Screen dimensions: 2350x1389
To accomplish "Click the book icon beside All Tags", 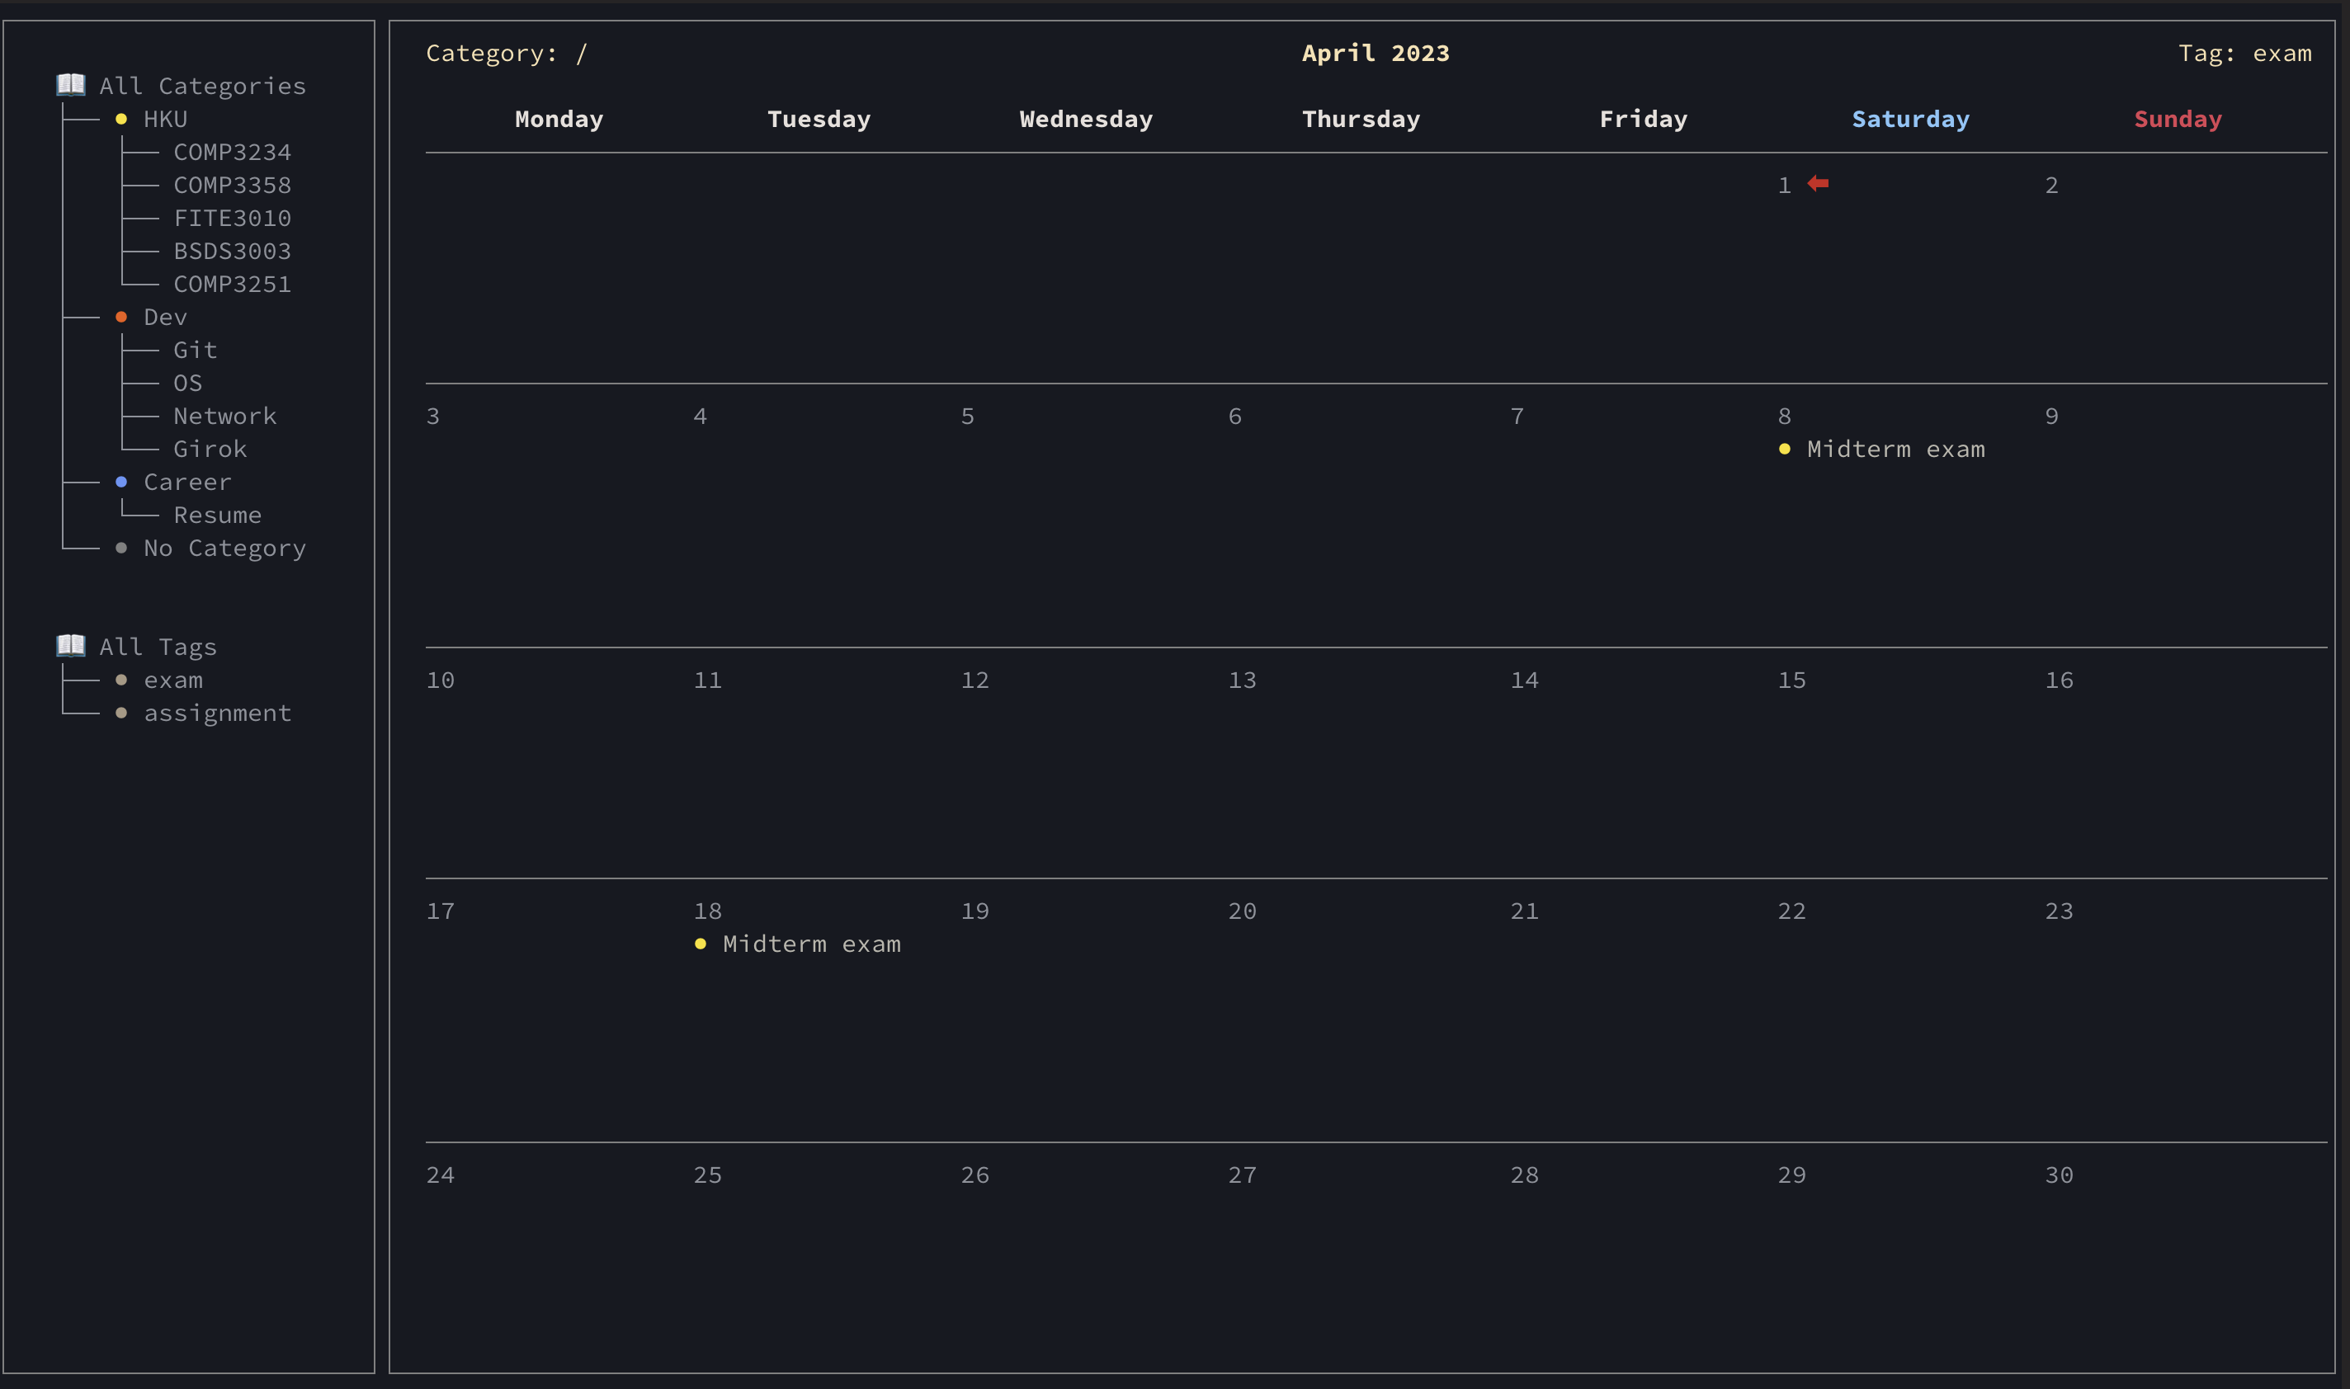I will pyautogui.click(x=70, y=645).
